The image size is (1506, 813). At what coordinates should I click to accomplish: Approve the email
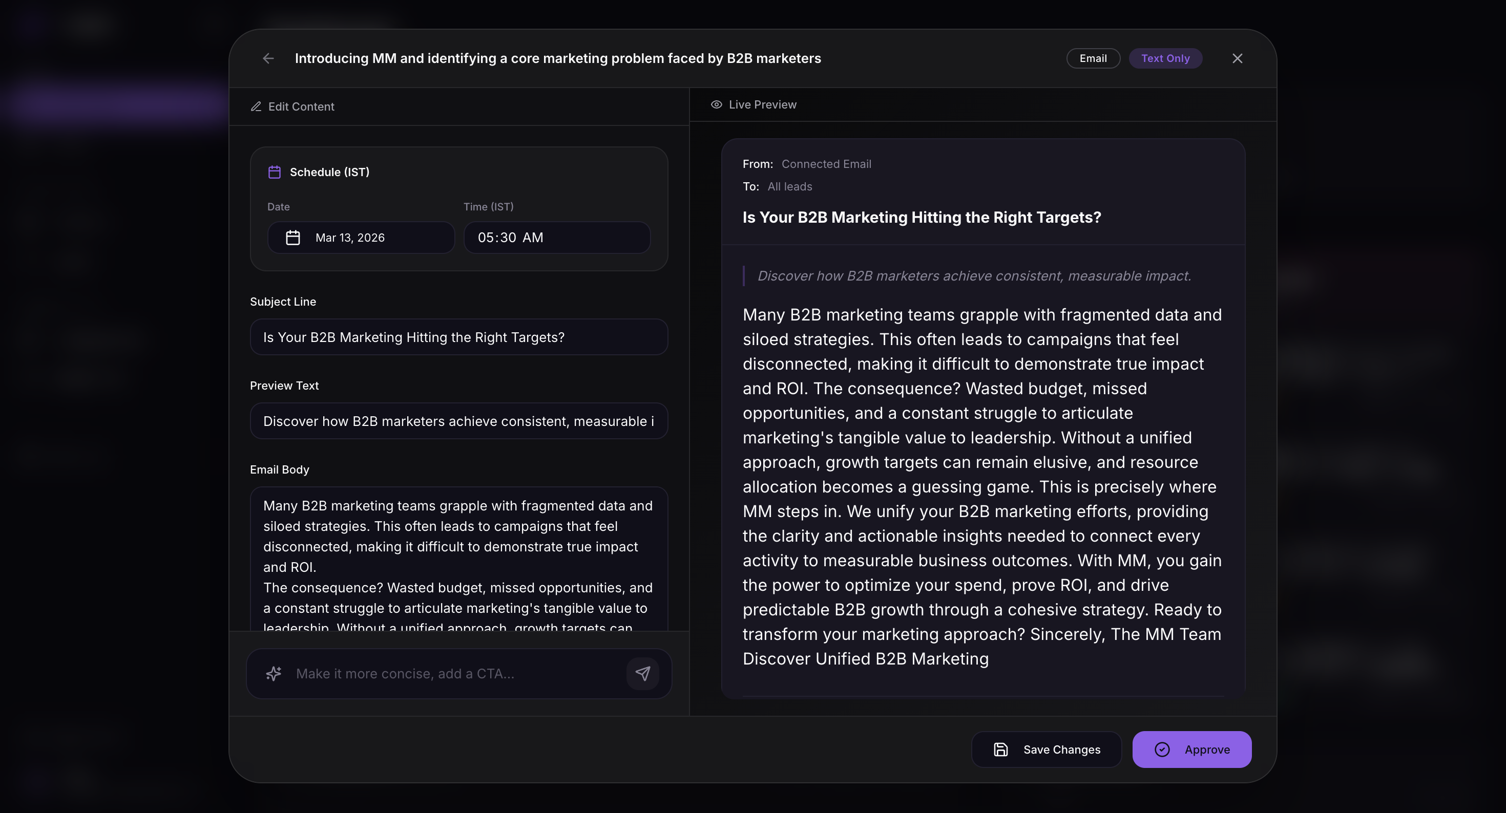[1191, 750]
